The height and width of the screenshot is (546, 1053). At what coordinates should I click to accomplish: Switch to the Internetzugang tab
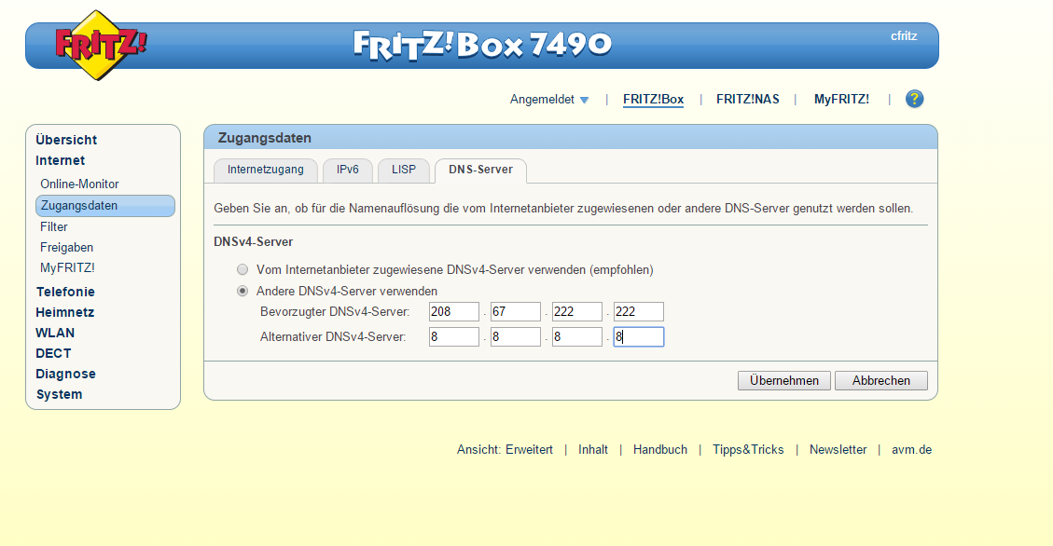click(265, 171)
